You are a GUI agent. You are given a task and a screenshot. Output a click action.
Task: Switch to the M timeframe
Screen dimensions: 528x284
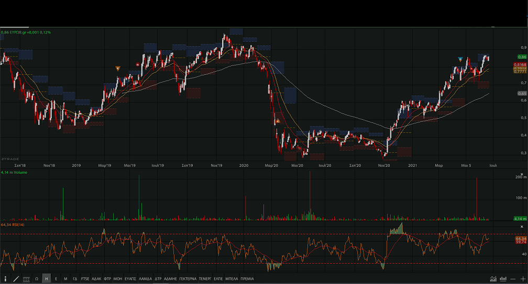[x=65, y=279]
